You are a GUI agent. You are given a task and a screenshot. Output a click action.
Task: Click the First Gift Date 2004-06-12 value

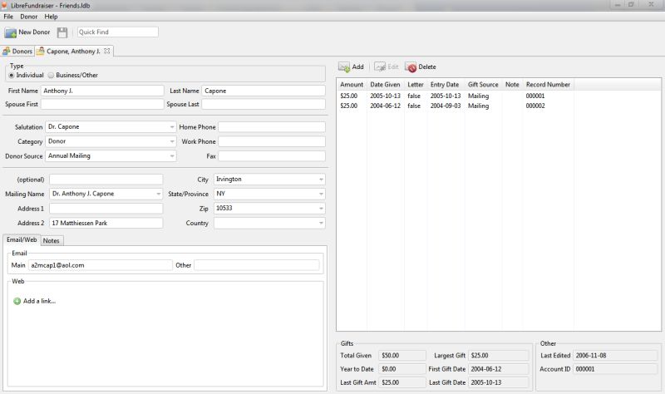click(499, 369)
